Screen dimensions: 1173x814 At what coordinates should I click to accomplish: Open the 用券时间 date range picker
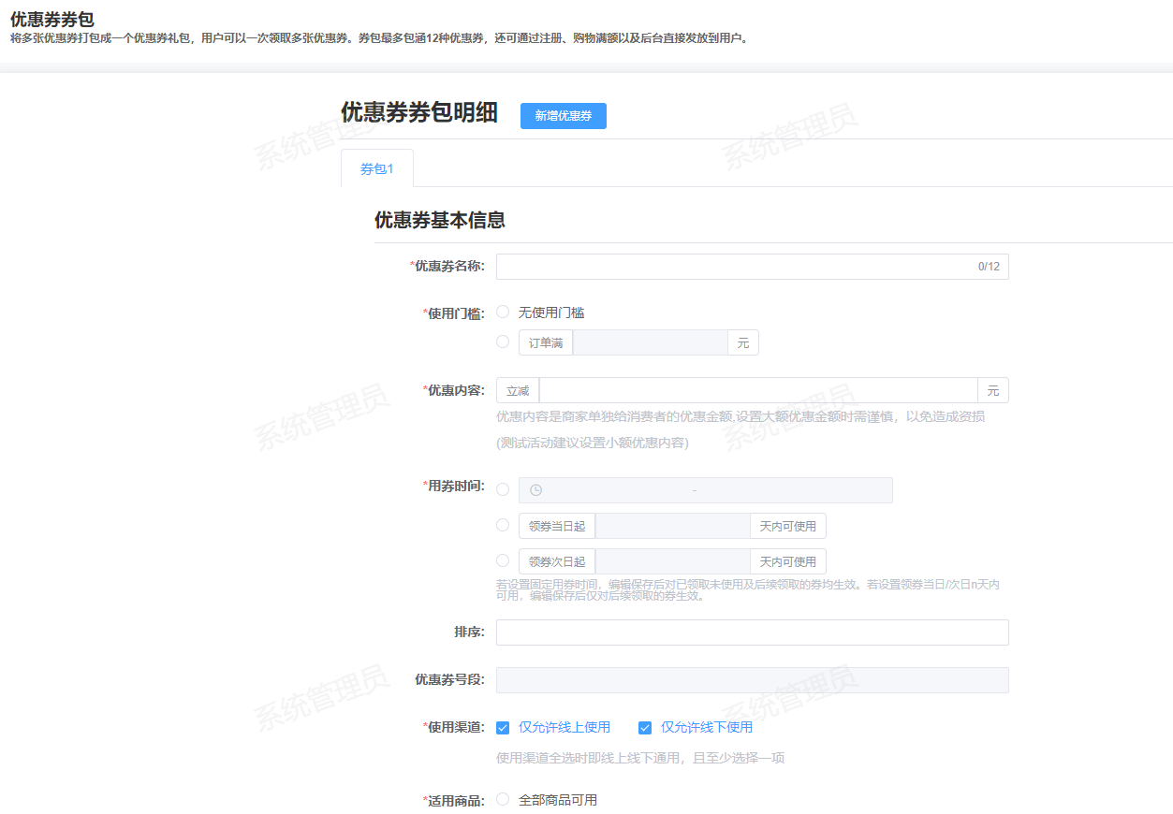tap(705, 490)
